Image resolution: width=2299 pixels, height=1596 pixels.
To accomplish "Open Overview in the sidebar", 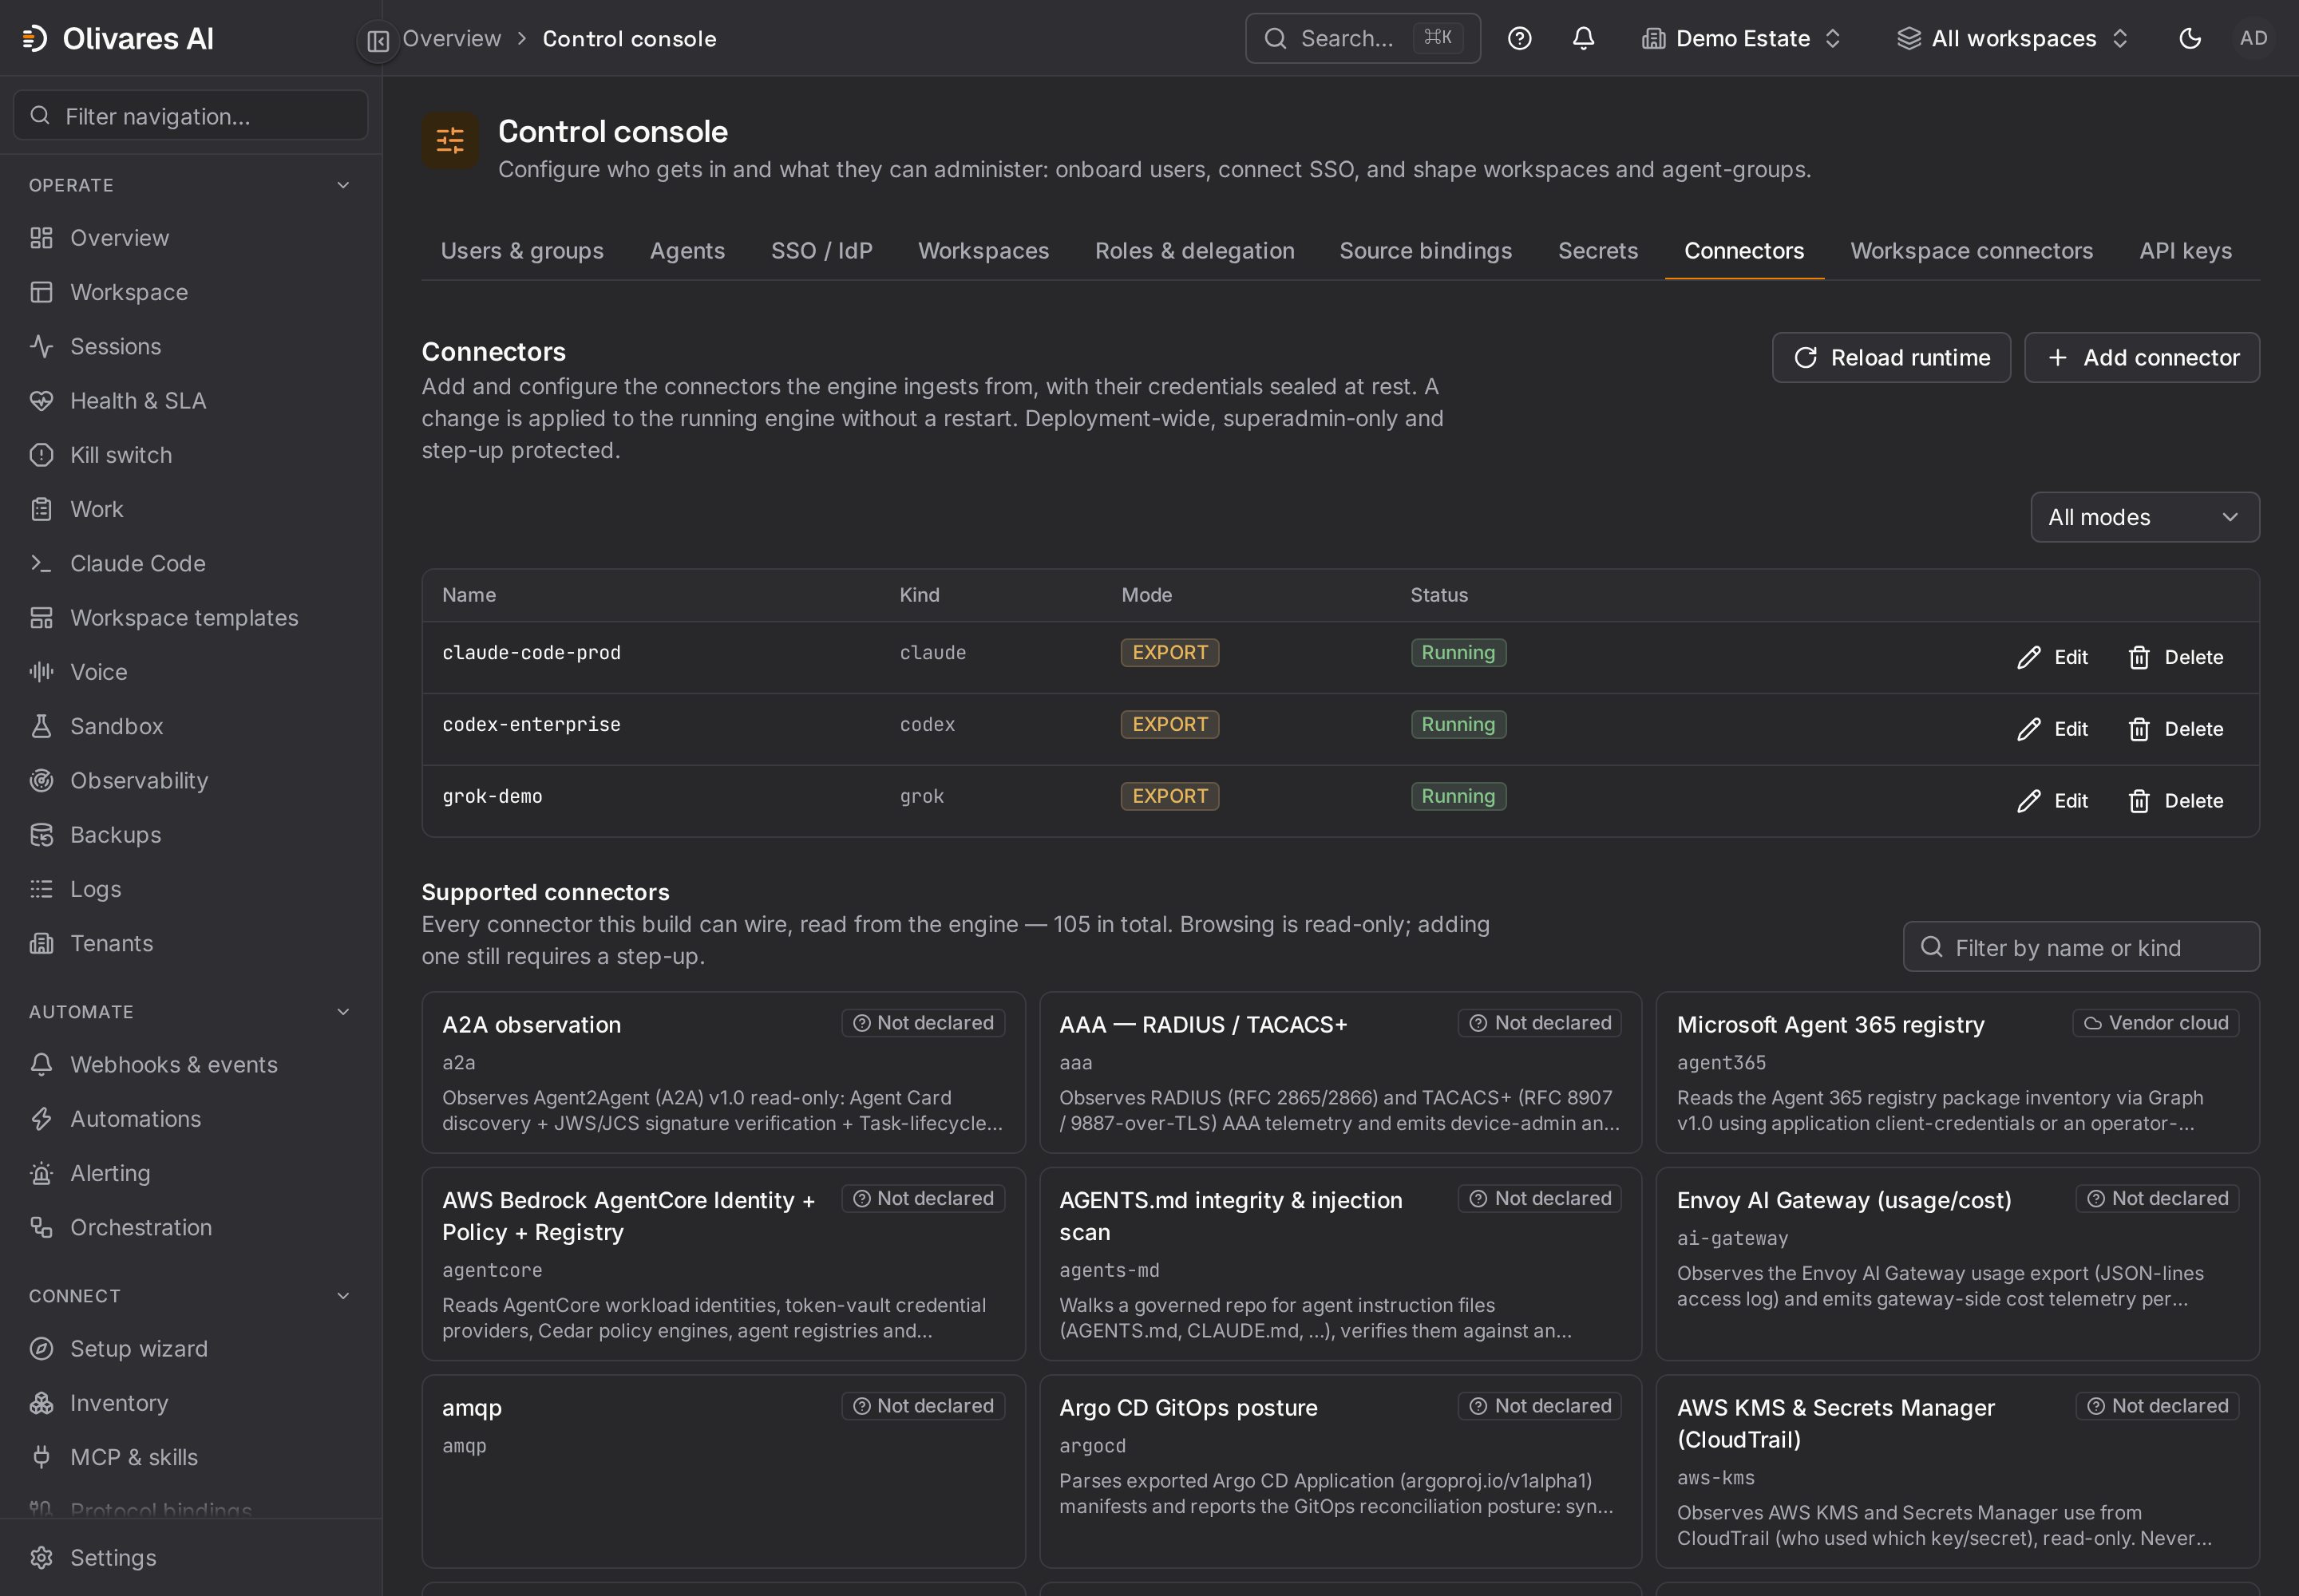I will (x=190, y=238).
